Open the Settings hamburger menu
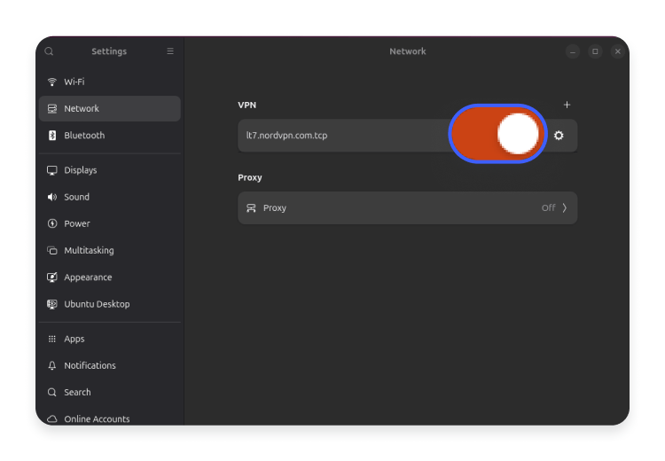Viewport: 665px width, 461px height. coord(170,51)
